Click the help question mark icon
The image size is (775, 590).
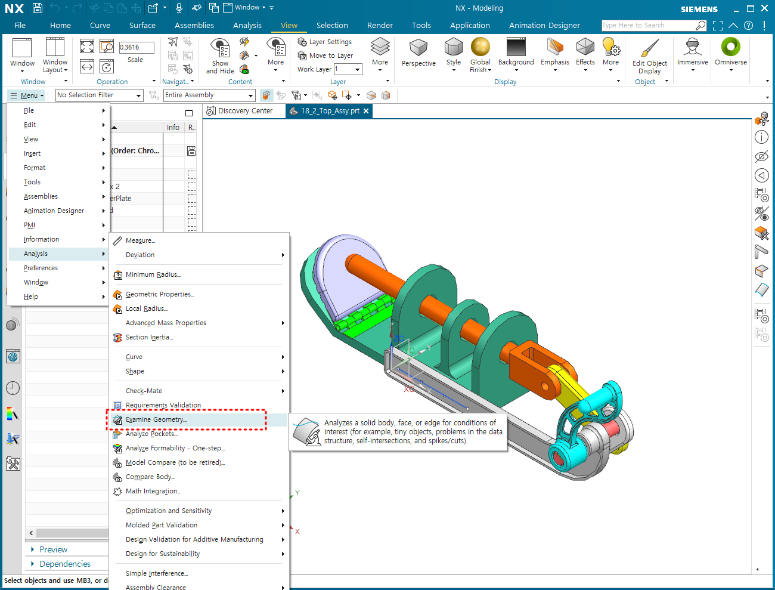[x=749, y=25]
